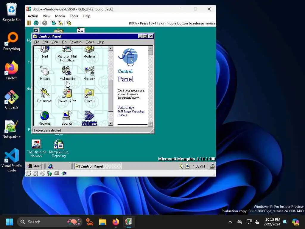
Task: Click icon list scroll up arrow
Action: pyautogui.click(x=111, y=49)
